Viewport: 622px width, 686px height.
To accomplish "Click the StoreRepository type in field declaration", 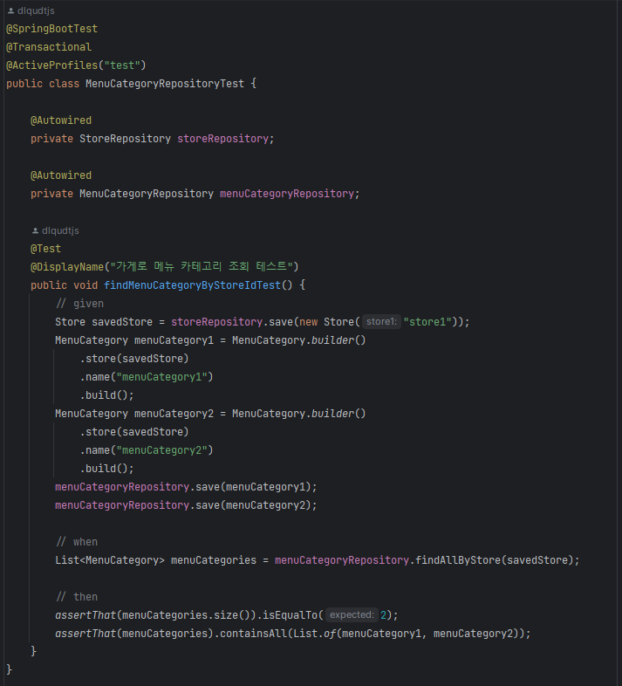I will tap(125, 139).
